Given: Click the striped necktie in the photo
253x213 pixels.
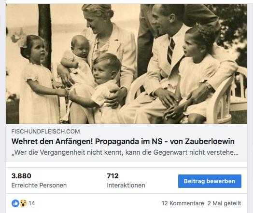Looking at the screenshot, I should tap(171, 51).
